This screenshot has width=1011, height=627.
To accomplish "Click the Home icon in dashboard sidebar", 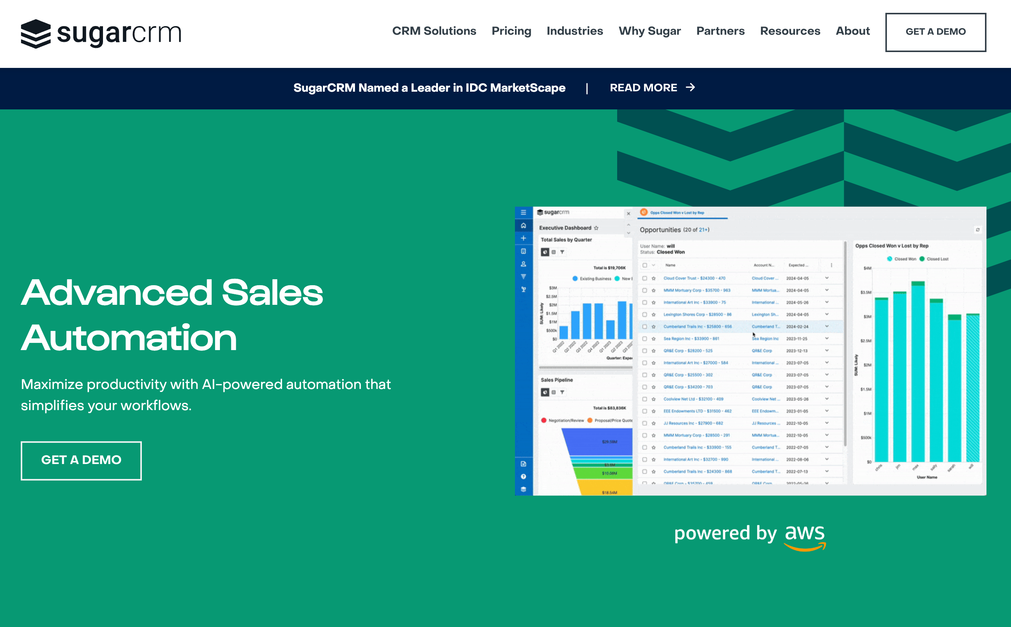I will point(523,226).
